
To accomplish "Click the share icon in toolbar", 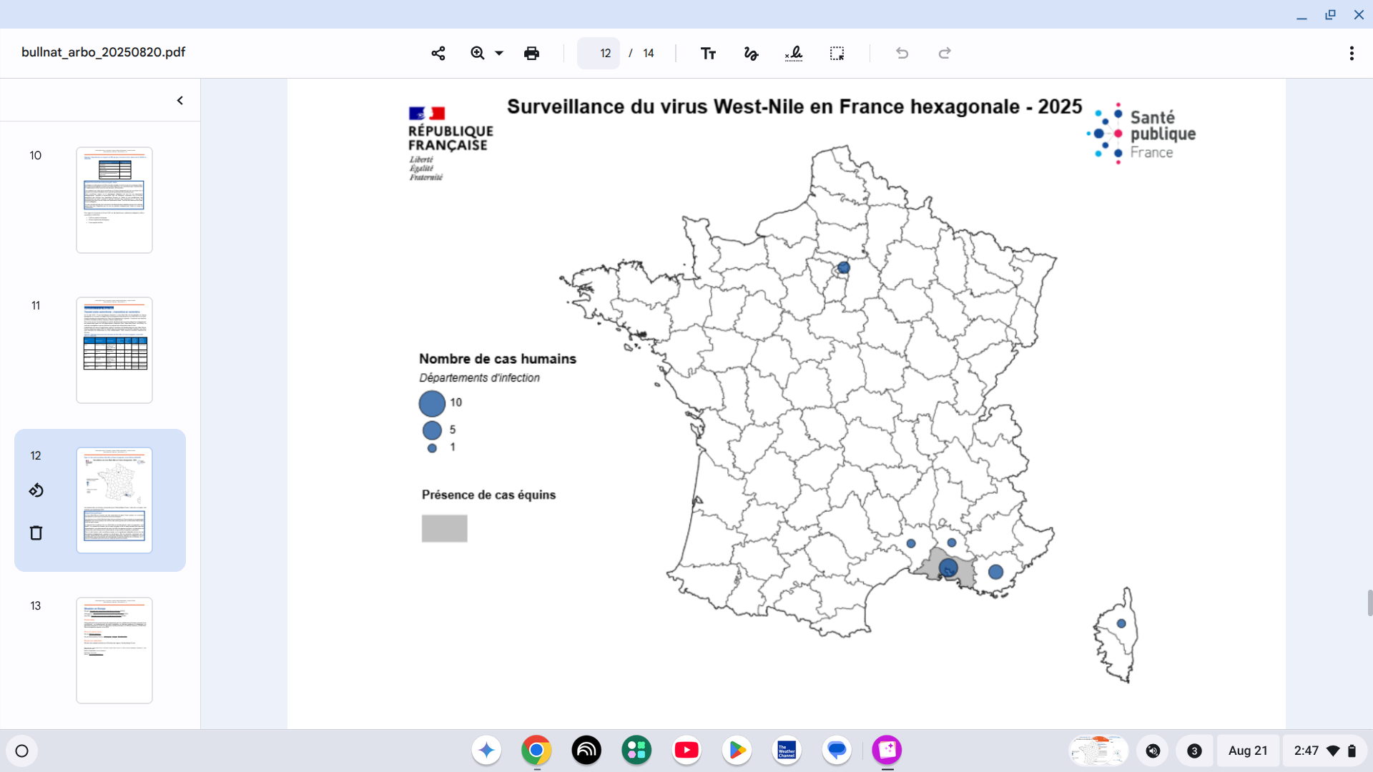I will point(438,53).
